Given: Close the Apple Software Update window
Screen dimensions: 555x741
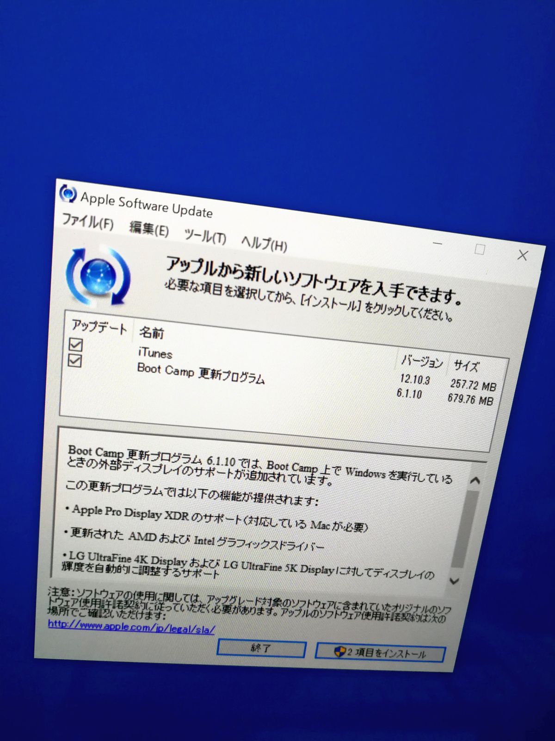Looking at the screenshot, I should click(x=523, y=255).
